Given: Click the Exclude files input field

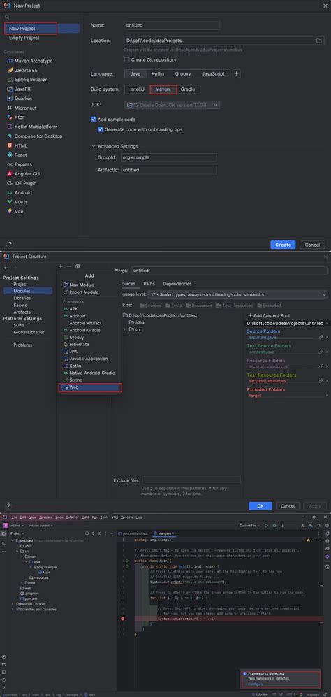Looking at the screenshot, I should pos(191,480).
